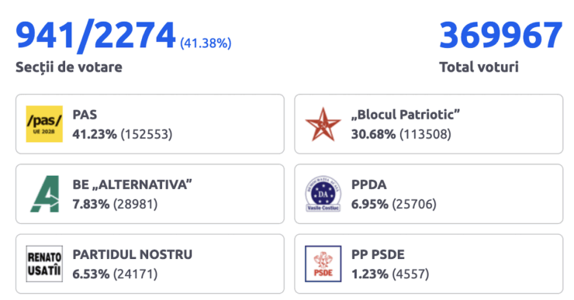Click the 41.38% stations processed percentage
574x300 pixels.
pos(206,43)
